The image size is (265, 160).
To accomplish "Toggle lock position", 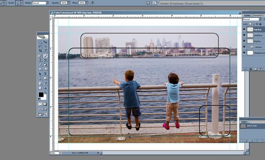I will click(257, 24).
